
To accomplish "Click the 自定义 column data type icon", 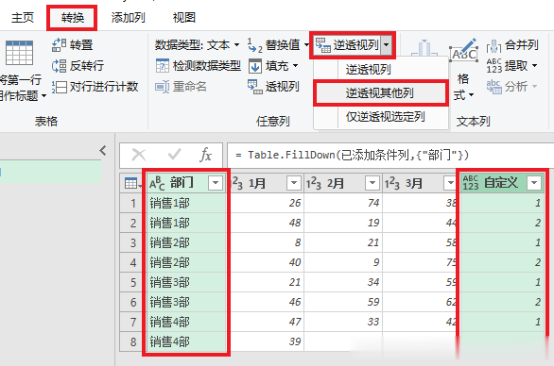I will (x=470, y=183).
